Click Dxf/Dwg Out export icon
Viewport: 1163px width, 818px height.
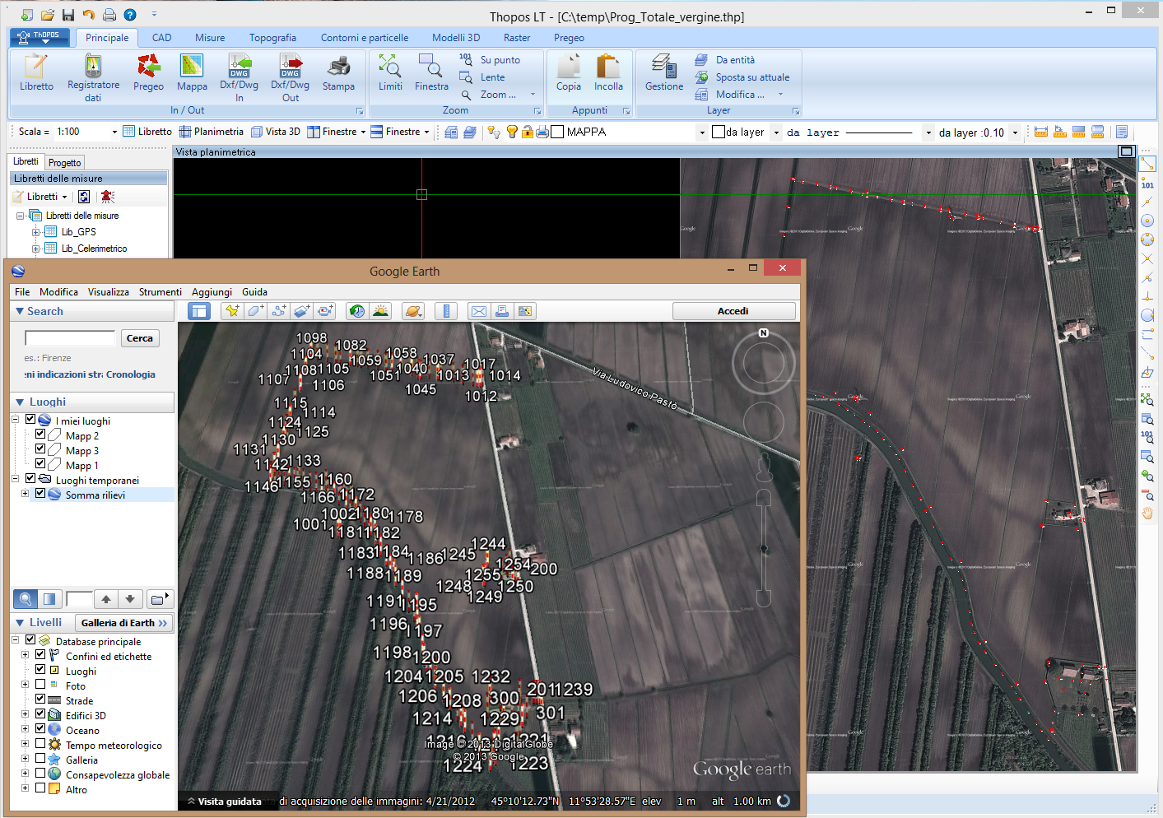290,77
